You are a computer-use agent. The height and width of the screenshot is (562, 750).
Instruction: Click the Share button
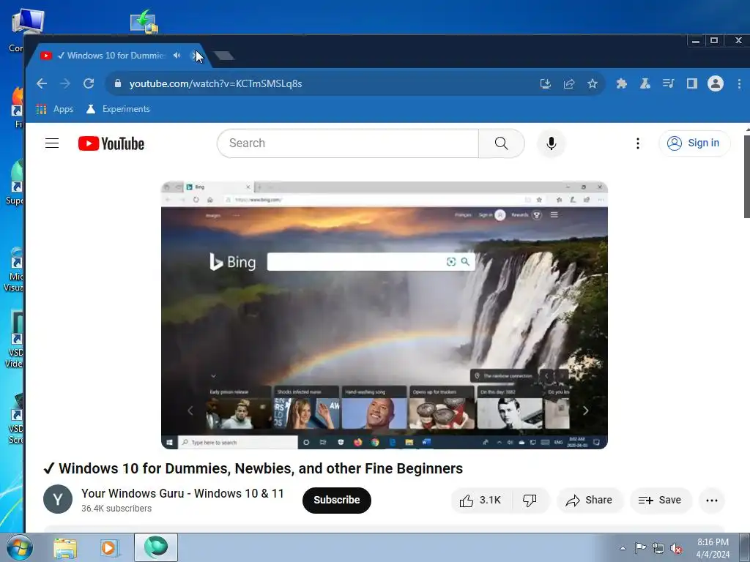[590, 501]
